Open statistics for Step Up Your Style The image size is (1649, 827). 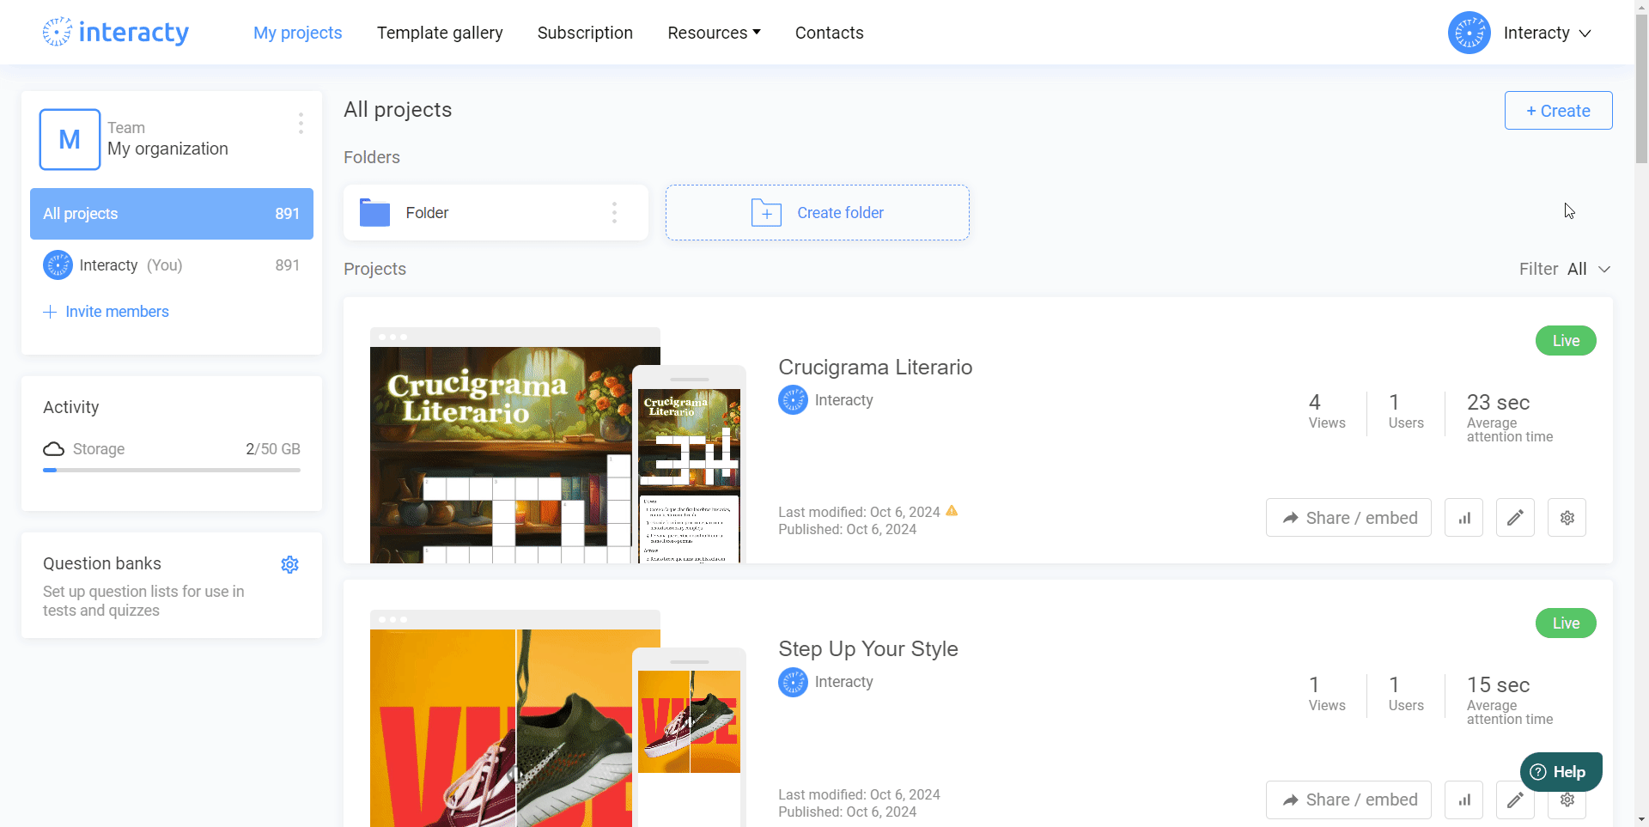point(1463,800)
